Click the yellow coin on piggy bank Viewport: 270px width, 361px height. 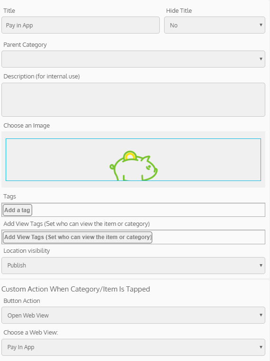pos(130,156)
